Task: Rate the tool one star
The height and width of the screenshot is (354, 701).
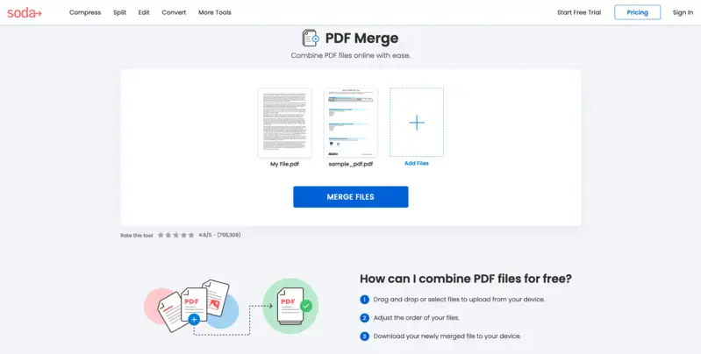Action: (x=161, y=235)
